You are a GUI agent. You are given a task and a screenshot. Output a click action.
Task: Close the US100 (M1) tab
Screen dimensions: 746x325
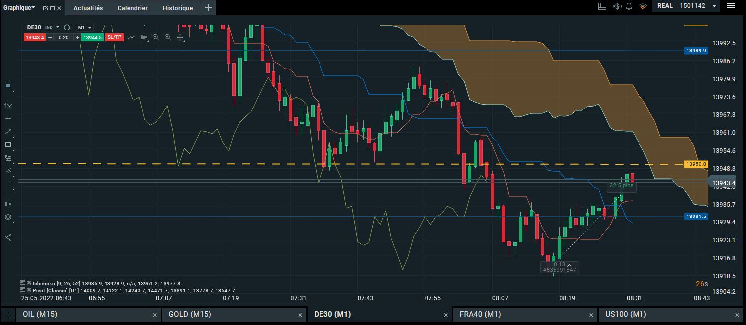click(737, 315)
